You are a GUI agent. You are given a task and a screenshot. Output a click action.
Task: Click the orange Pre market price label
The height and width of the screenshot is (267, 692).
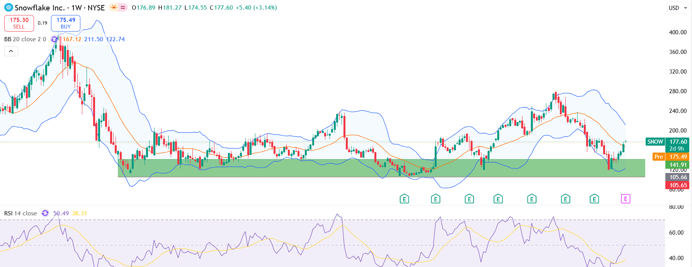658,156
